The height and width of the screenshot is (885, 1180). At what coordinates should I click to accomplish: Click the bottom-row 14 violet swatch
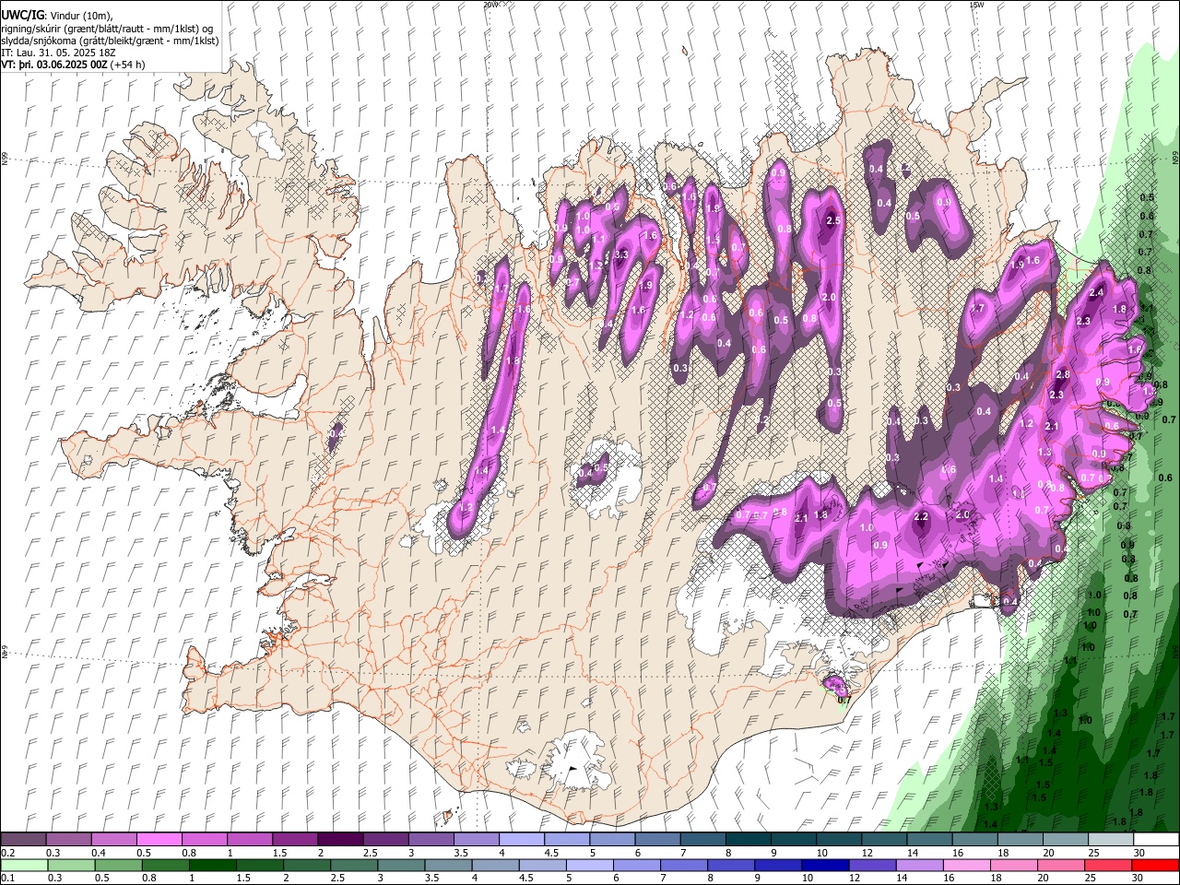pos(920,866)
